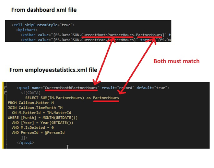Click the default="true" attribute

[151, 88]
